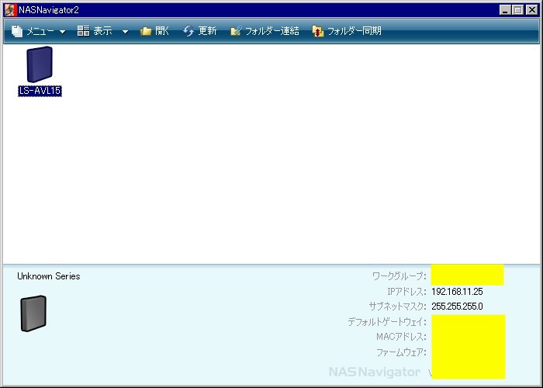Viewport: 543px width, 388px height.
Task: Click the フォルダー同期 sync icon
Action: (x=317, y=31)
